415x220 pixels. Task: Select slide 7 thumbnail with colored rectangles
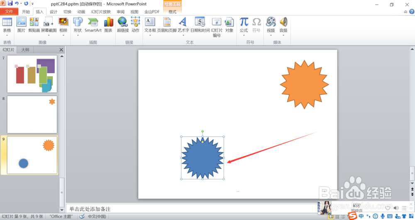click(x=32, y=74)
